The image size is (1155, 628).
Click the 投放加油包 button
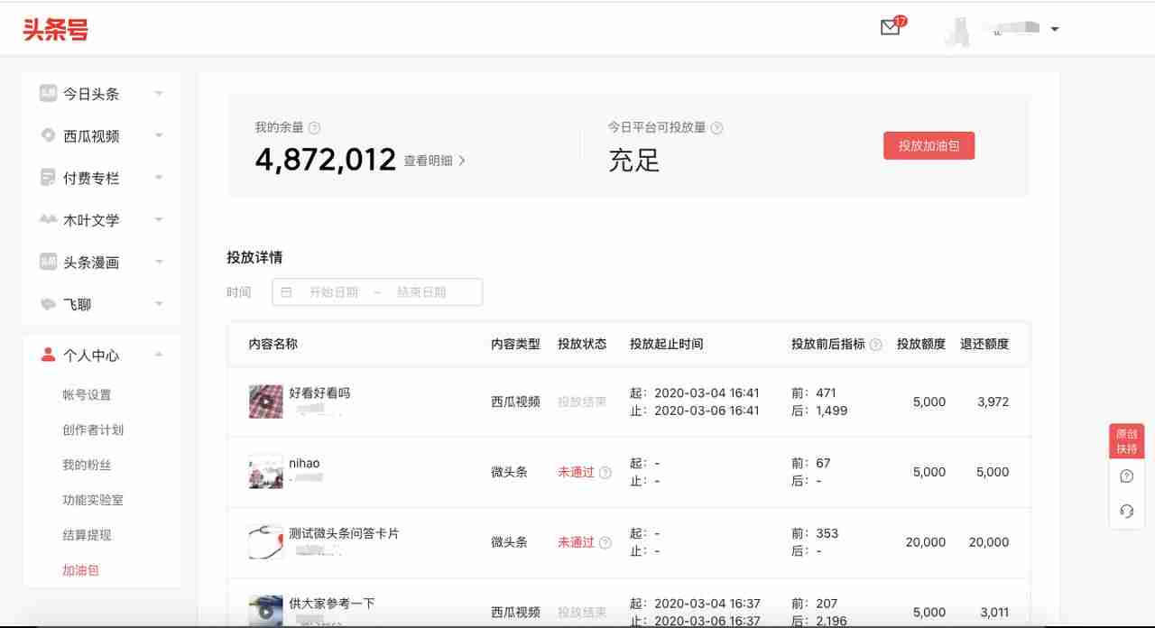(929, 145)
